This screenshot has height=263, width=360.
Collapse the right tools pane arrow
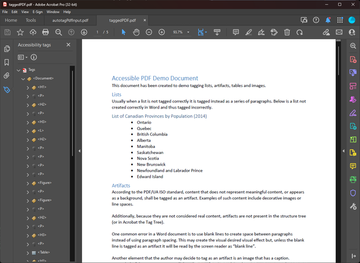click(x=343, y=151)
